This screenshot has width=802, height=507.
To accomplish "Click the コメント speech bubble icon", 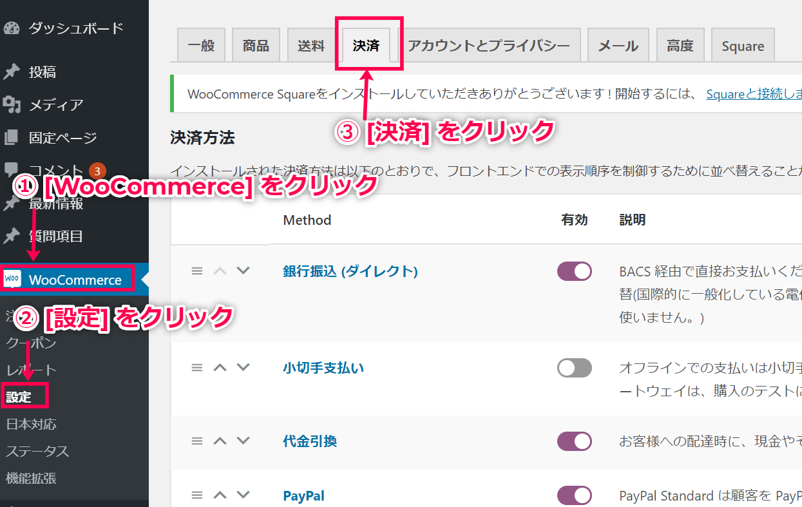I will (12, 170).
